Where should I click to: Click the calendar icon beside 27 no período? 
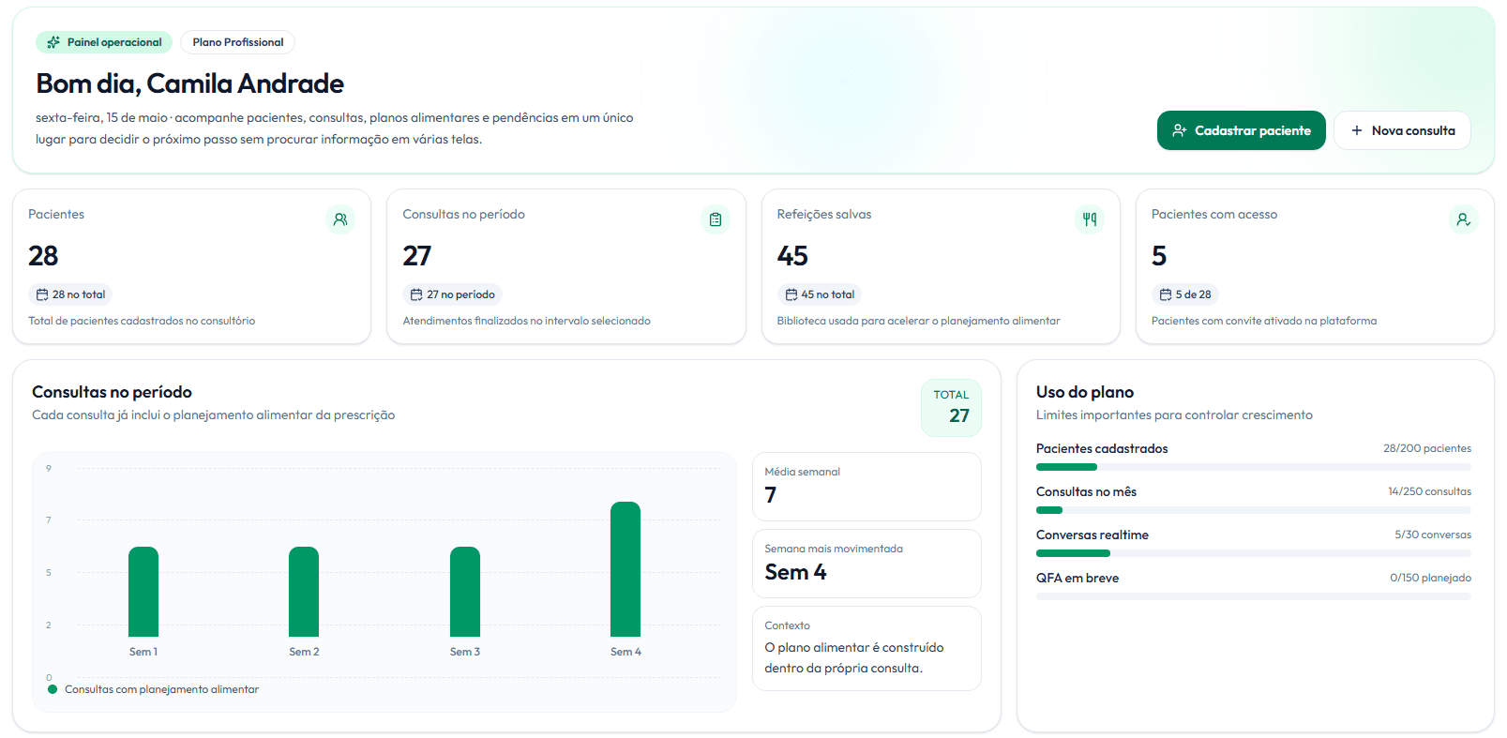416,294
